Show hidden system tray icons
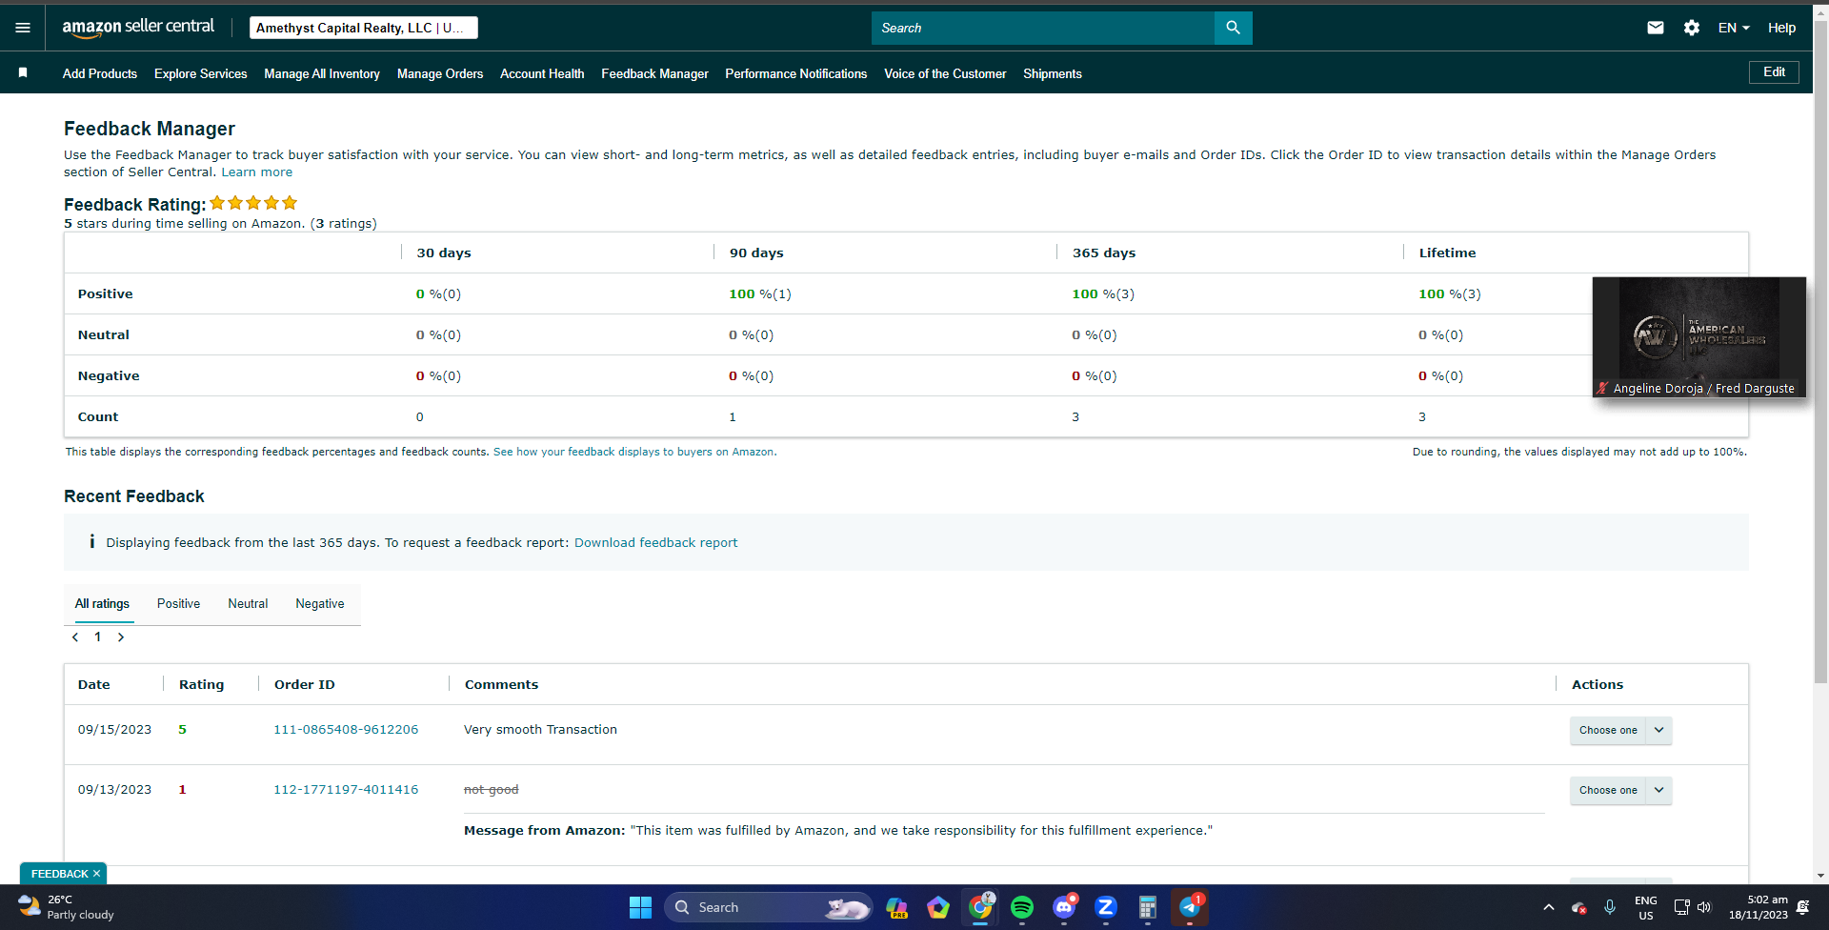The image size is (1829, 930). point(1548,907)
